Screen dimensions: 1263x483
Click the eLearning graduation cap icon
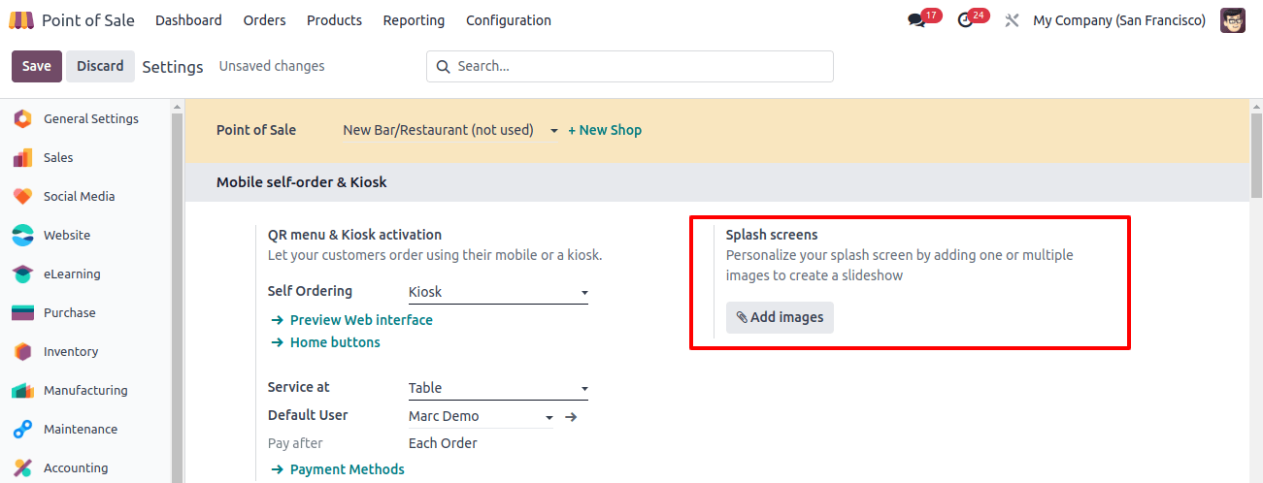click(22, 274)
